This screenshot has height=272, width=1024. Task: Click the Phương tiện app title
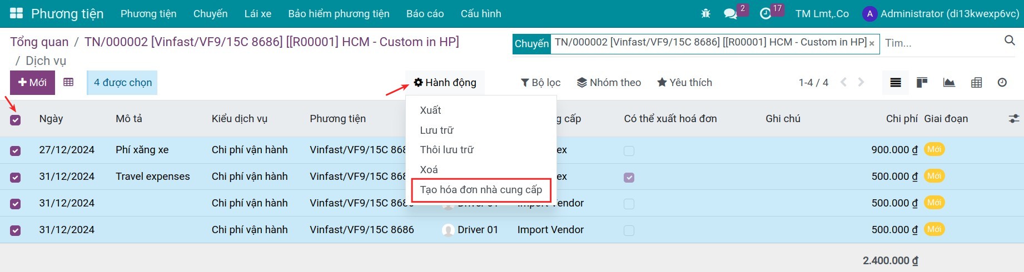[67, 14]
